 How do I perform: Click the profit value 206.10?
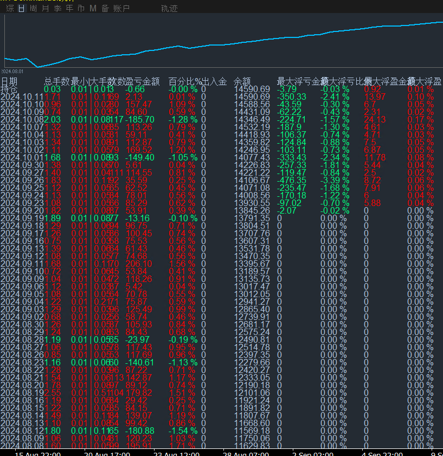[x=139, y=264]
